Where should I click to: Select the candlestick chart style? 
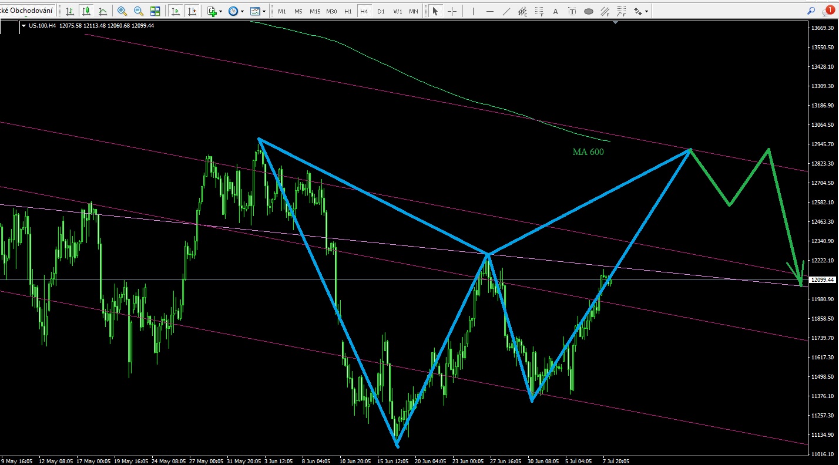pyautogui.click(x=86, y=11)
